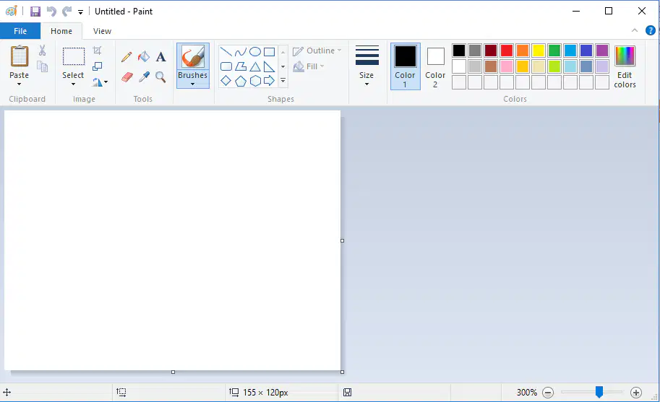Collapse the ribbon with the chevron
The image size is (660, 402).
tap(635, 30)
